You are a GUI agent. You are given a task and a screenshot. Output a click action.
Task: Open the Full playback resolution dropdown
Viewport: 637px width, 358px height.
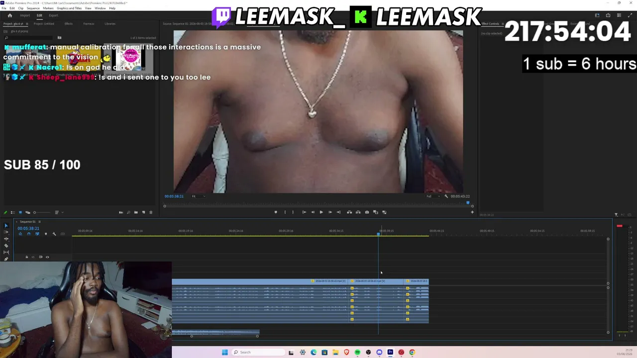tap(432, 196)
